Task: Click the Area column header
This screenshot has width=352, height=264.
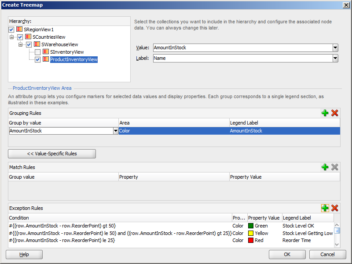Action: point(174,123)
